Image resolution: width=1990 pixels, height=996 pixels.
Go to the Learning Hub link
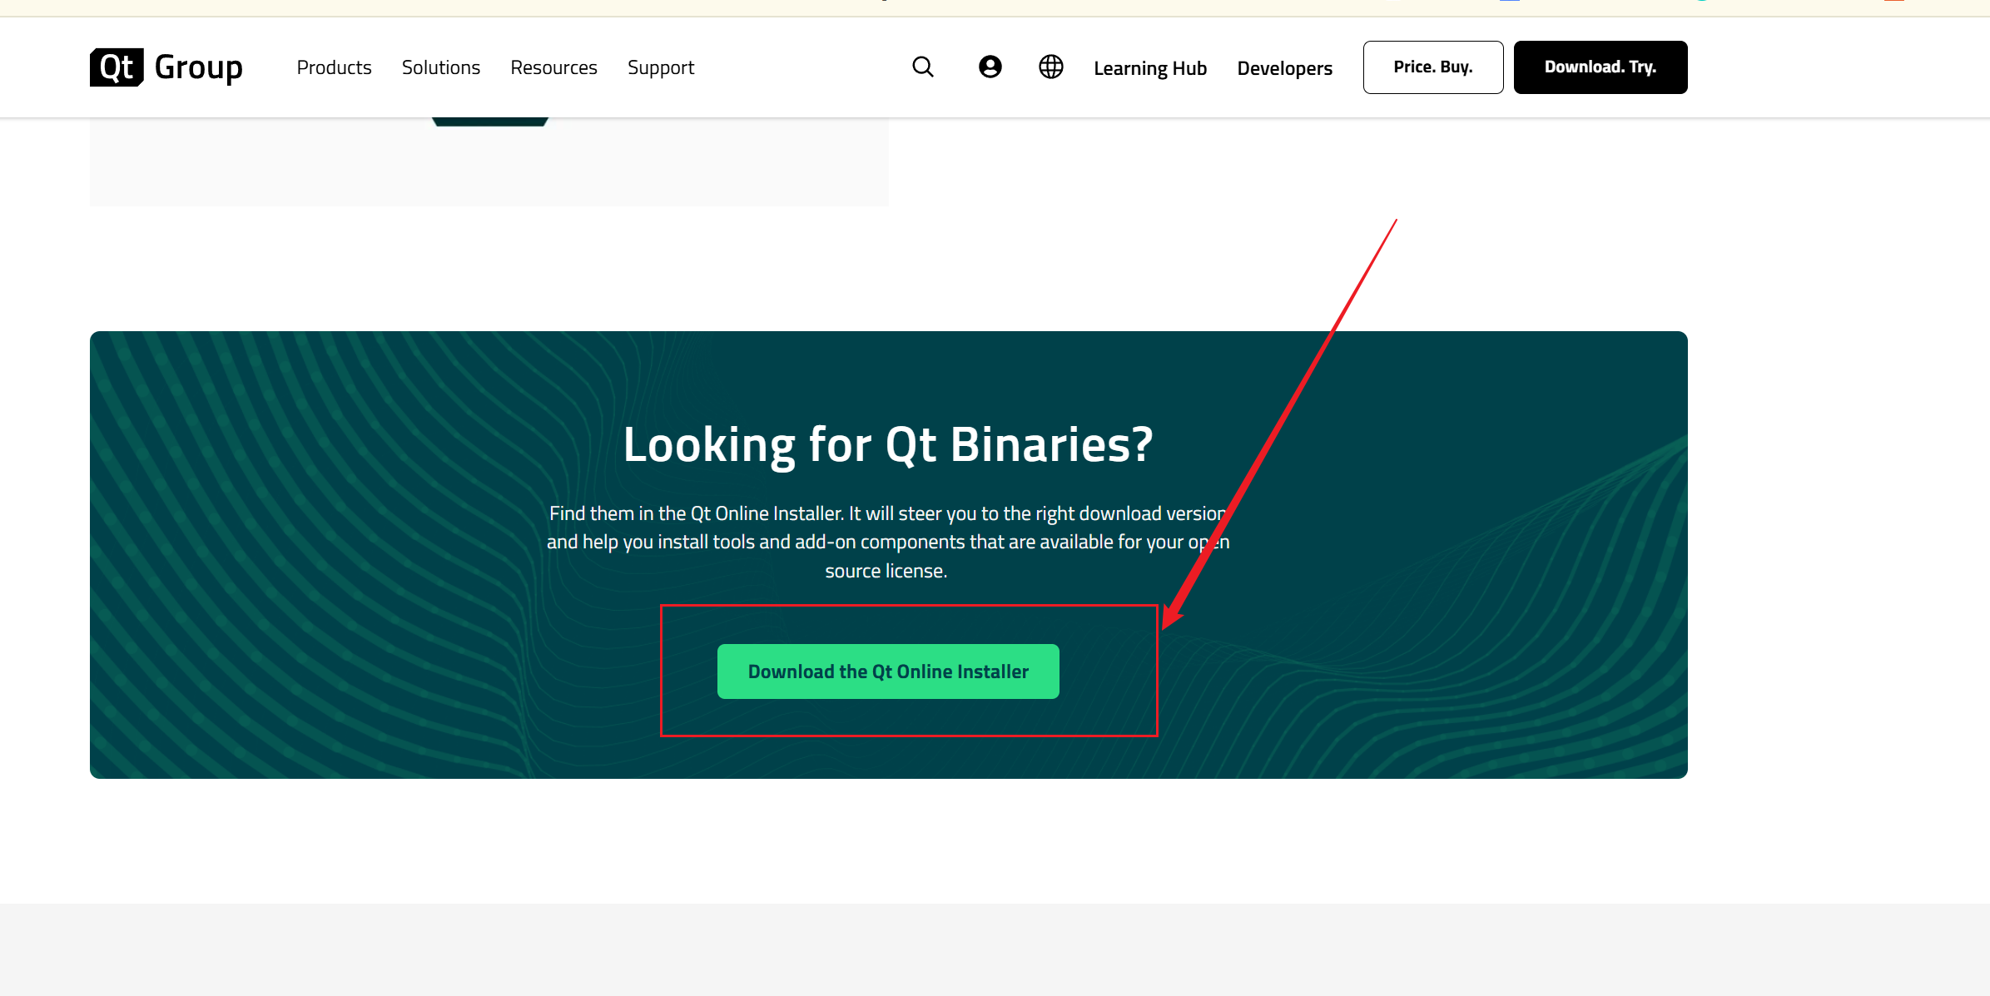point(1149,68)
